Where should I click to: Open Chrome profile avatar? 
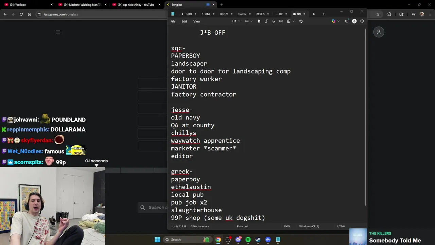[x=422, y=14]
